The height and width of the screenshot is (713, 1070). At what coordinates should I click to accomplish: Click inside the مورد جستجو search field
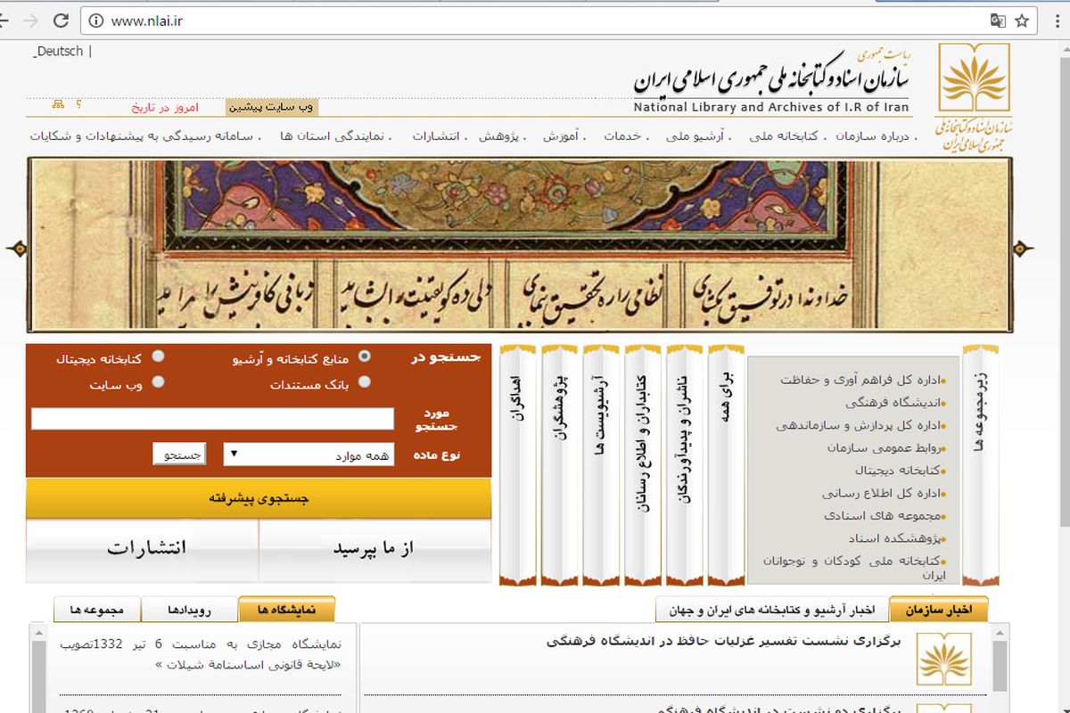pyautogui.click(x=214, y=418)
